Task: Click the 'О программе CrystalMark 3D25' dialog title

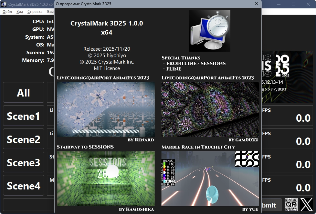Action: coord(83,4)
